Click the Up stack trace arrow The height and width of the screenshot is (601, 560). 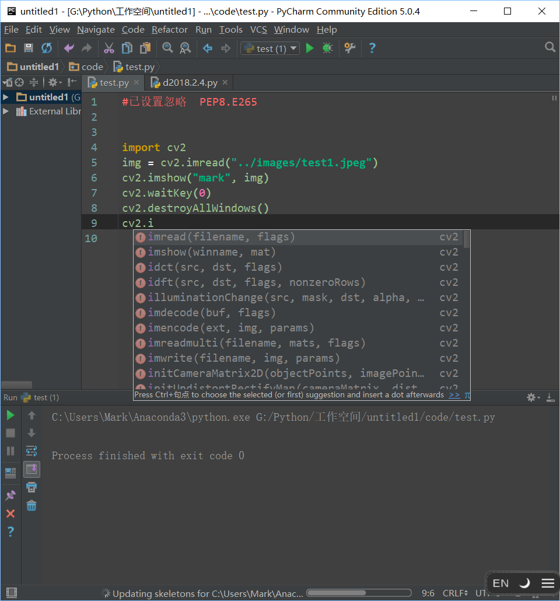point(32,415)
